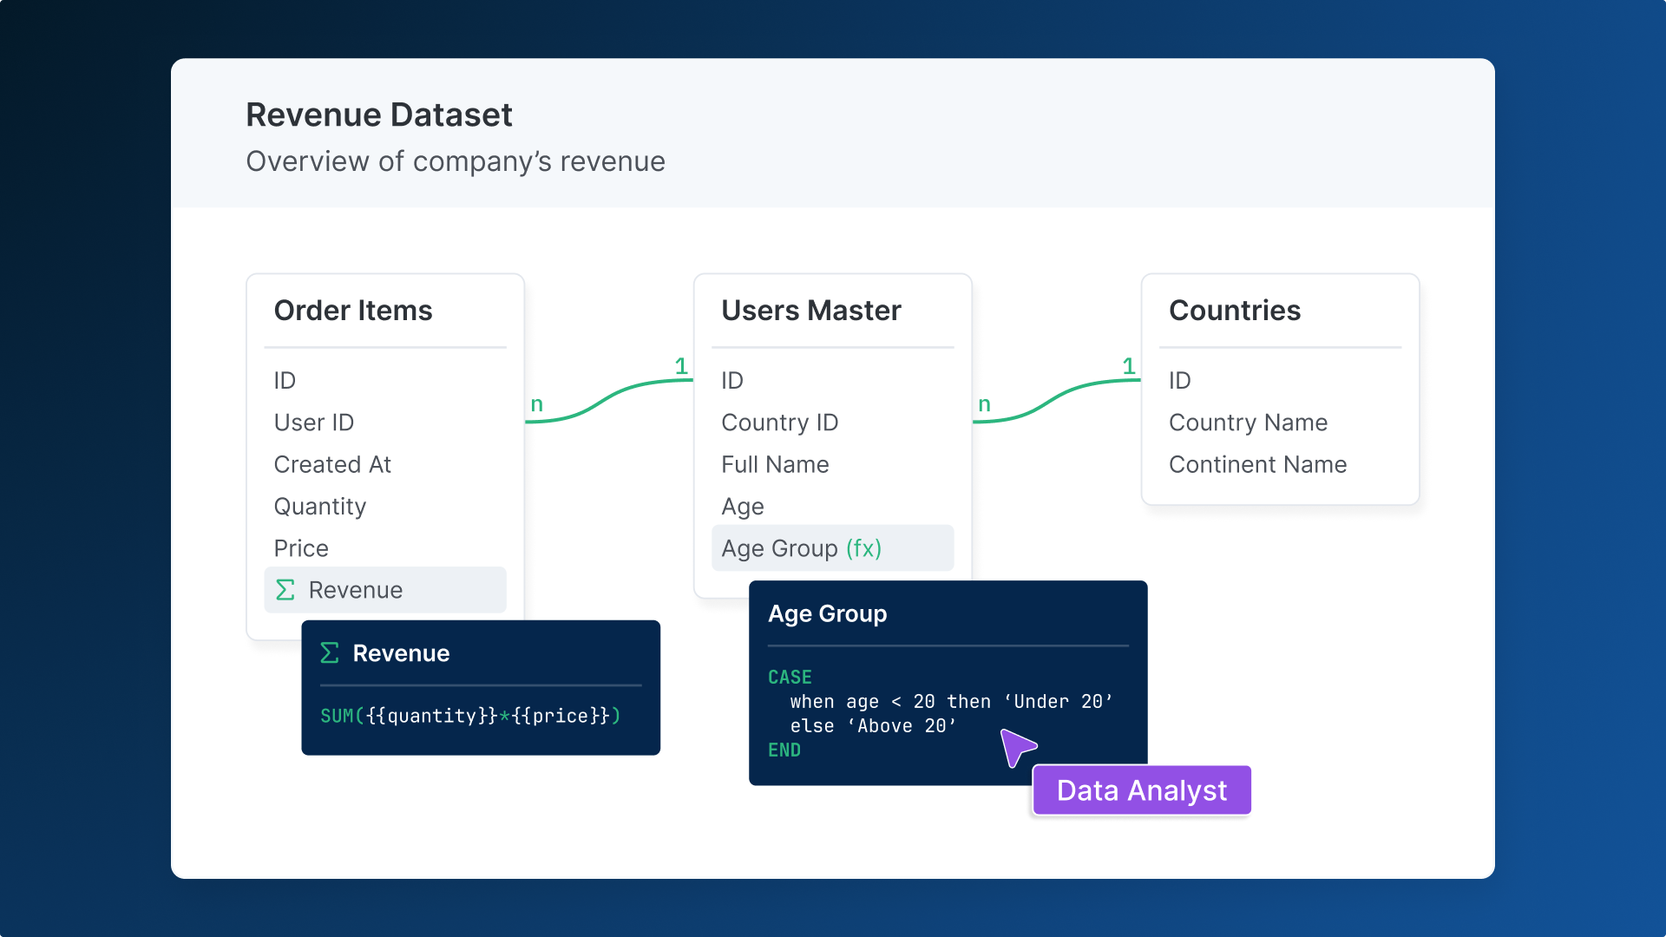
Task: Open the Users Master table header
Action: (810, 311)
